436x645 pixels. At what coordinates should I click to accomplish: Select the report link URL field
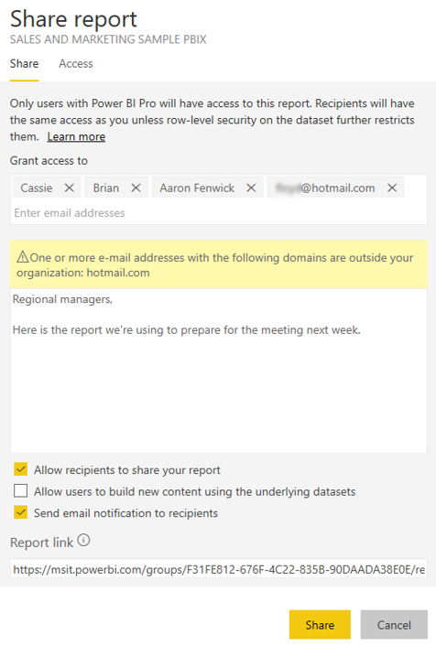(x=219, y=569)
